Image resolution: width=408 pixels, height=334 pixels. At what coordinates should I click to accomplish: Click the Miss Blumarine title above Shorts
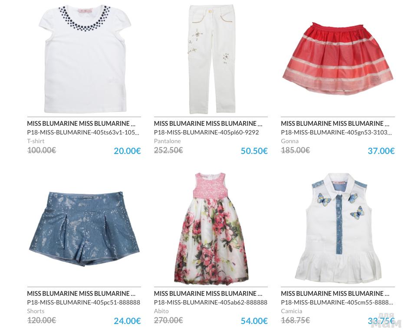[x=81, y=293]
